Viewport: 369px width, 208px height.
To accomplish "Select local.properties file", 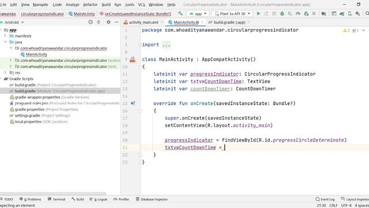I will [x=39, y=122].
